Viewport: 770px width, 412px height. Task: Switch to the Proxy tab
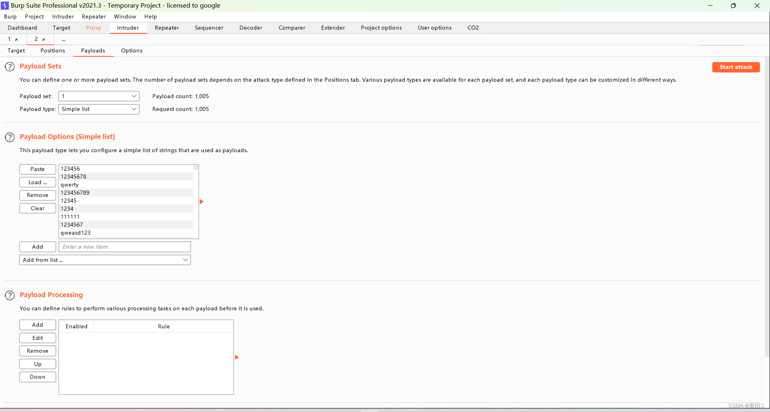93,28
